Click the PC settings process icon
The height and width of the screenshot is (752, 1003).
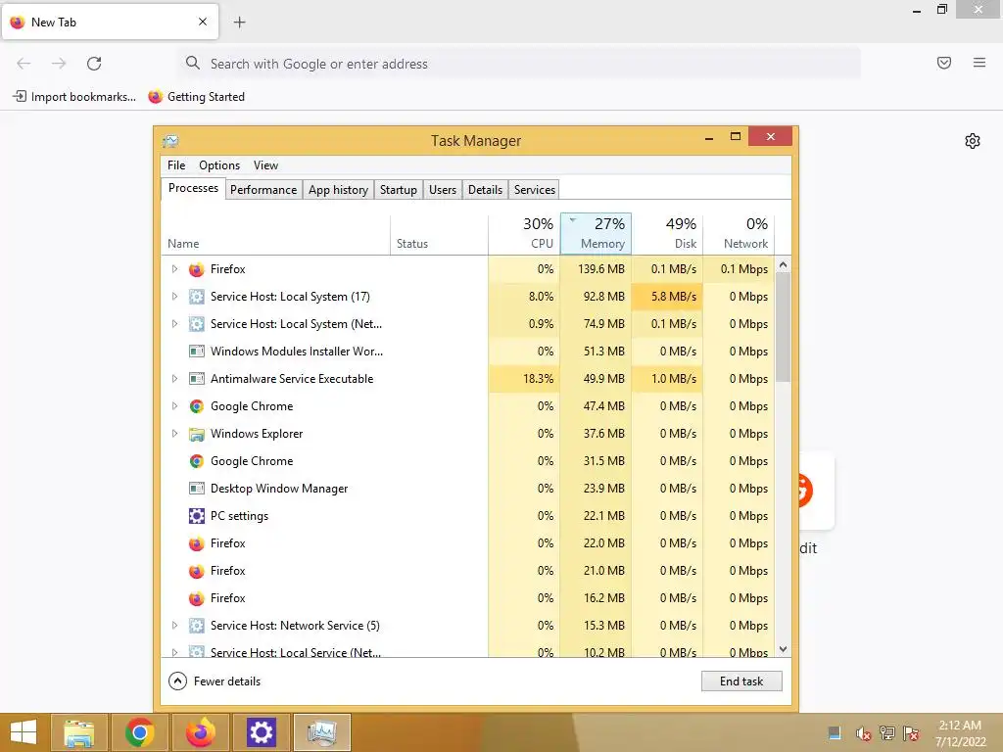point(196,516)
